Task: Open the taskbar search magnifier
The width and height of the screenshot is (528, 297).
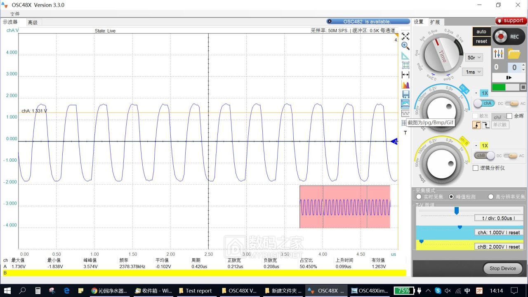Action: click(23, 290)
